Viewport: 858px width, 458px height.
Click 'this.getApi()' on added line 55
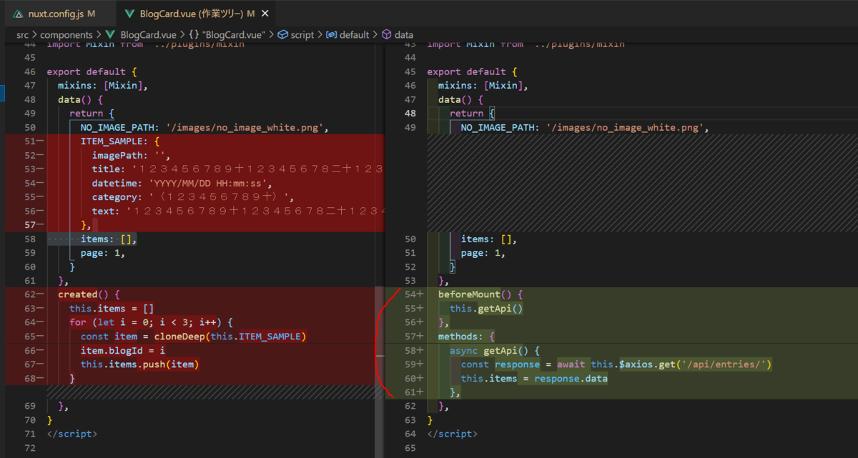click(x=486, y=309)
